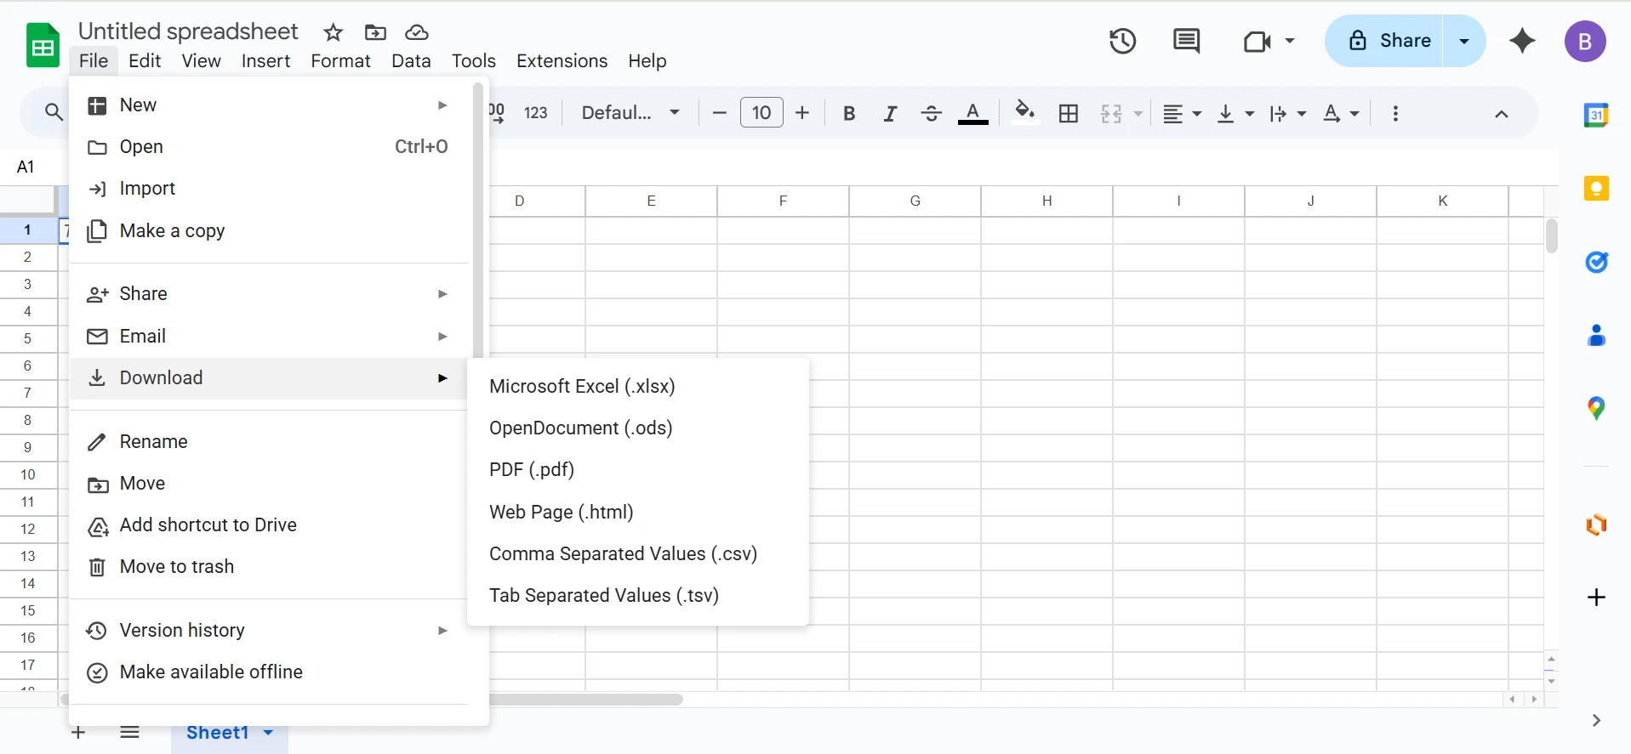Click the font size input field

[x=761, y=113]
